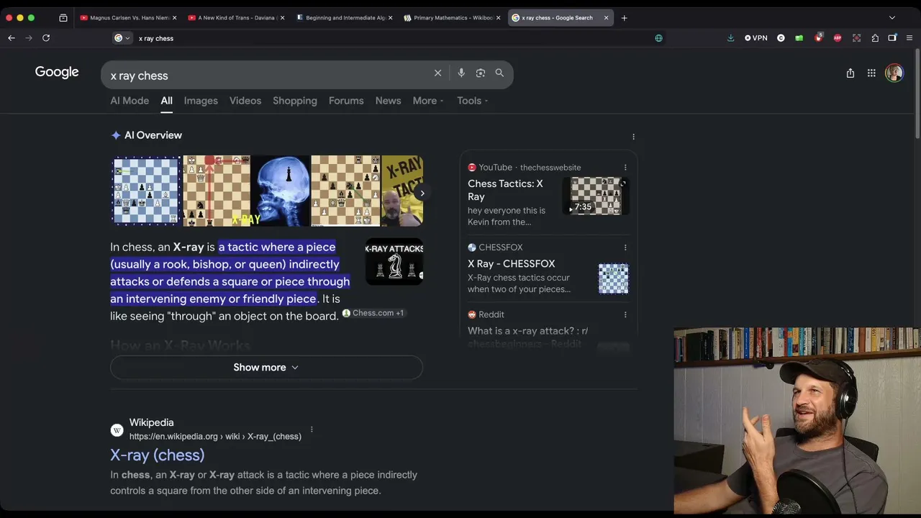Viewport: 921px width, 518px height.
Task: Open options for the CHESSFOX result
Action: [625, 247]
